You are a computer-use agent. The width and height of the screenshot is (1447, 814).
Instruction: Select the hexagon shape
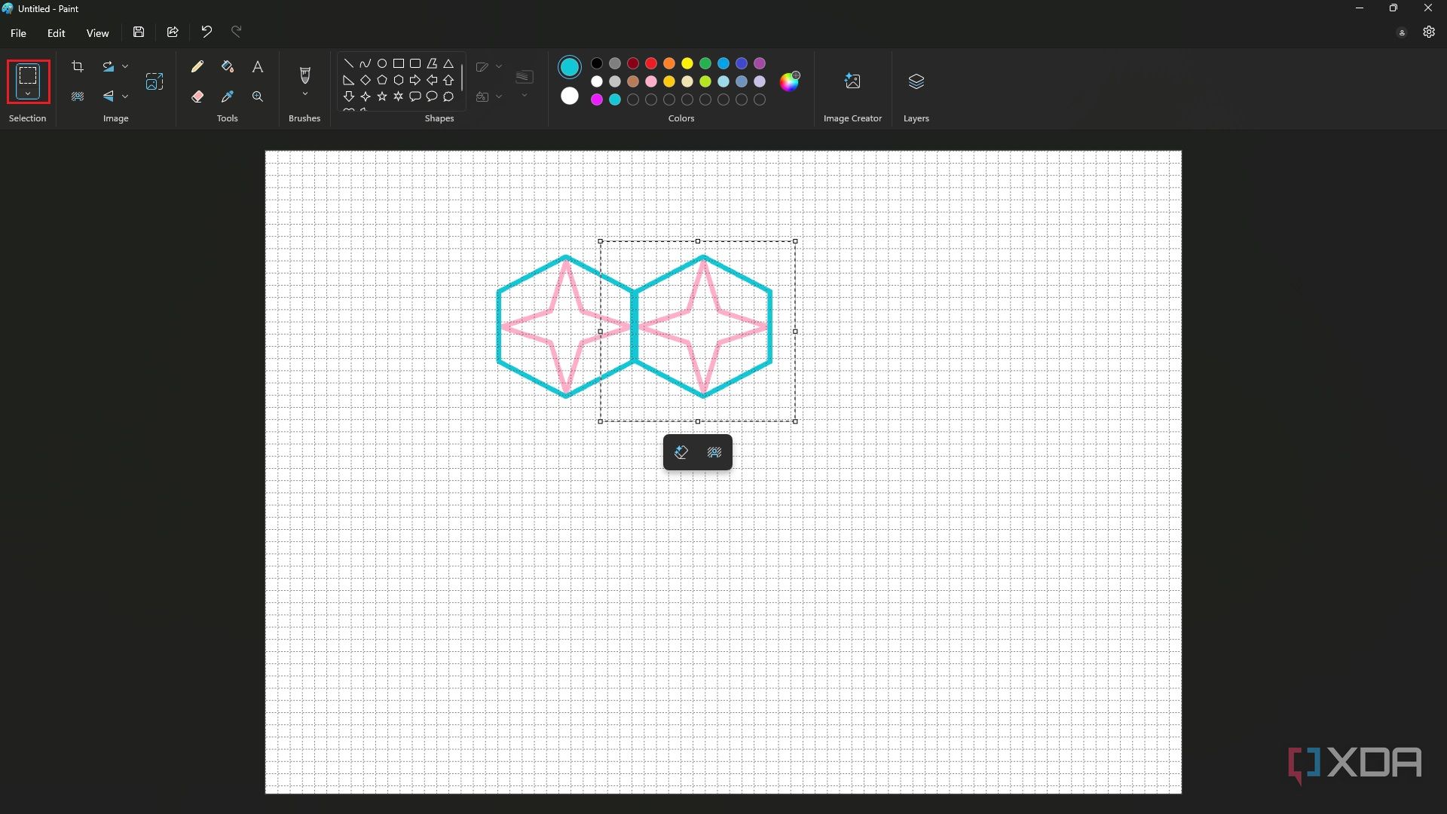click(399, 80)
